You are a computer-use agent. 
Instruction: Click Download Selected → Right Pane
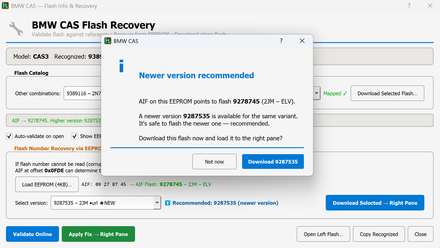pyautogui.click(x=375, y=203)
